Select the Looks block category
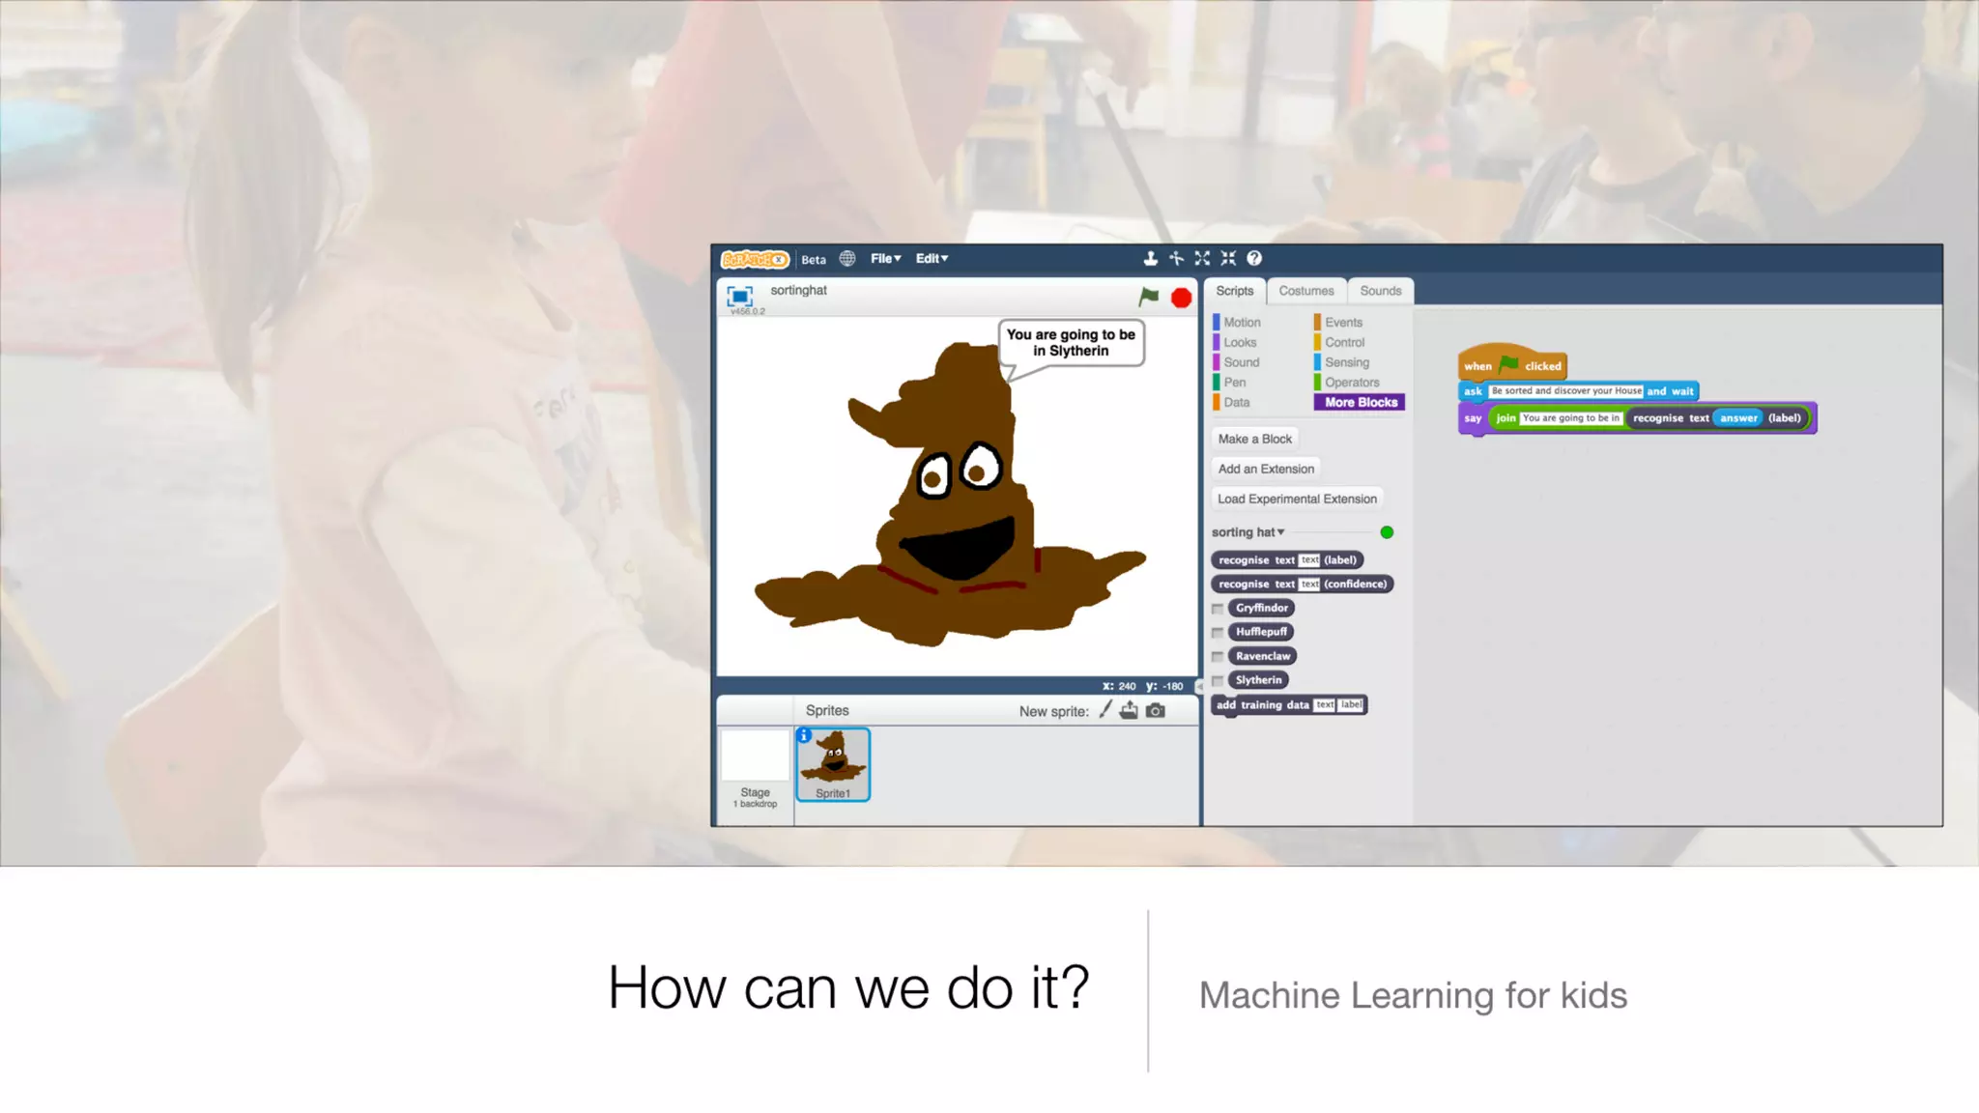This screenshot has width=1979, height=1113. pyautogui.click(x=1239, y=343)
